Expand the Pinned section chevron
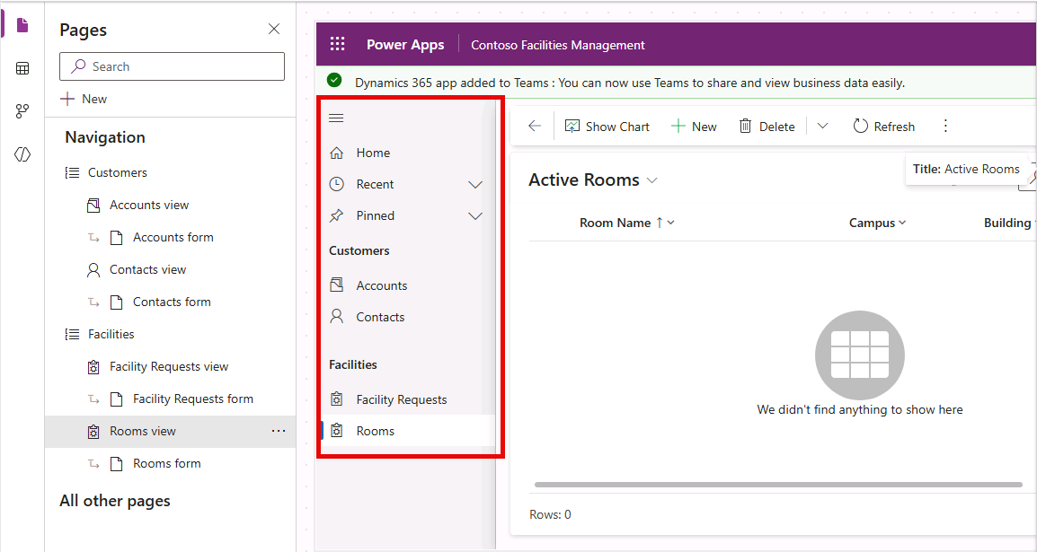 pos(475,215)
